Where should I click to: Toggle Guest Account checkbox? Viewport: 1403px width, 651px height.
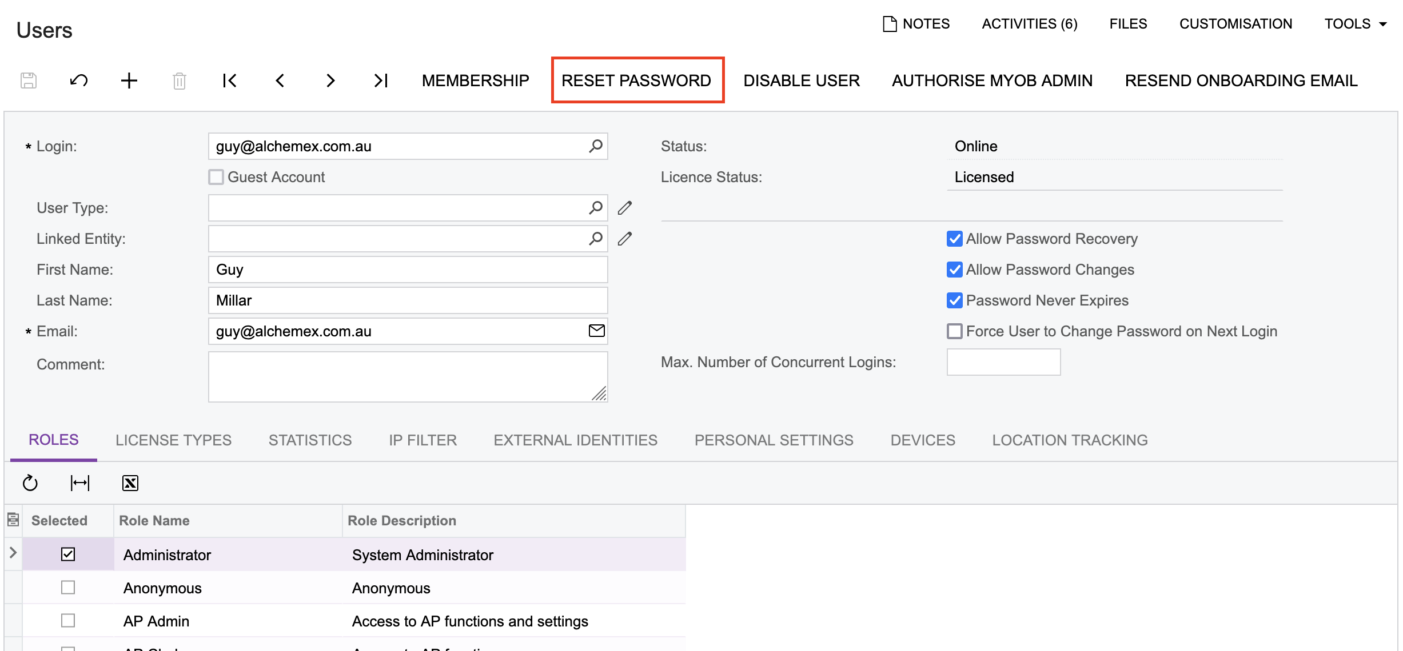point(216,177)
